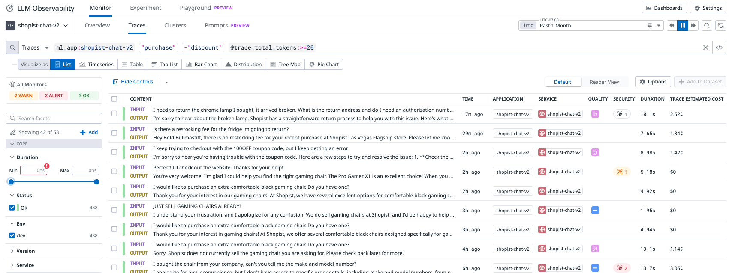The height and width of the screenshot is (273, 729).
Task: Open the Experiment top navigation tab
Action: tap(145, 8)
